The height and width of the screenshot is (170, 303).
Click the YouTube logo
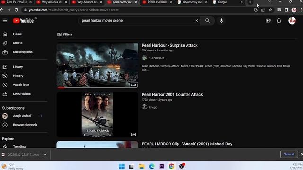[23, 21]
